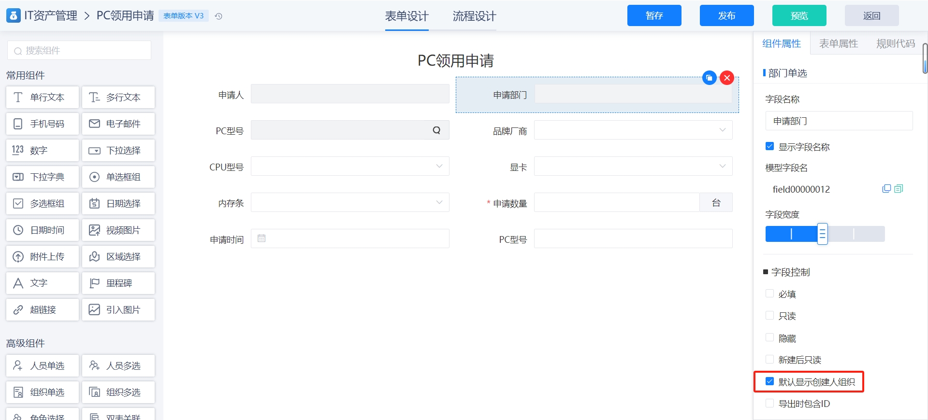Open the 表单属性 tab
Image resolution: width=928 pixels, height=420 pixels.
tap(839, 43)
